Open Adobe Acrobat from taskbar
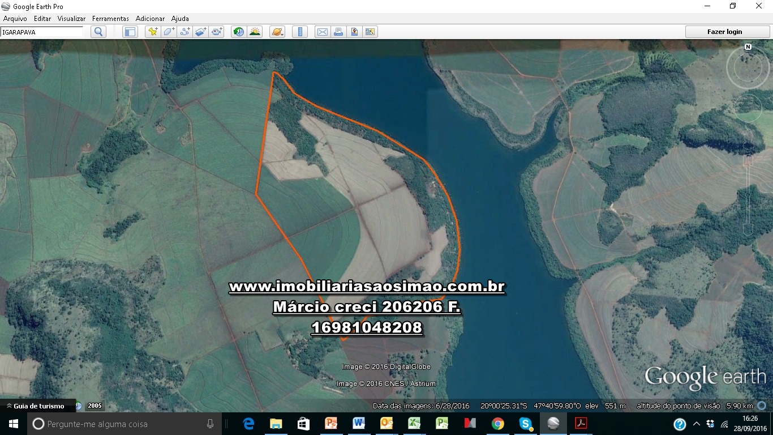 [x=581, y=424]
